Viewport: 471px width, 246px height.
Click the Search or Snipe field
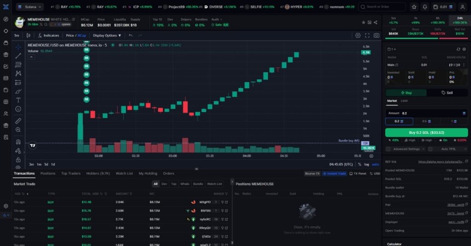382,6
